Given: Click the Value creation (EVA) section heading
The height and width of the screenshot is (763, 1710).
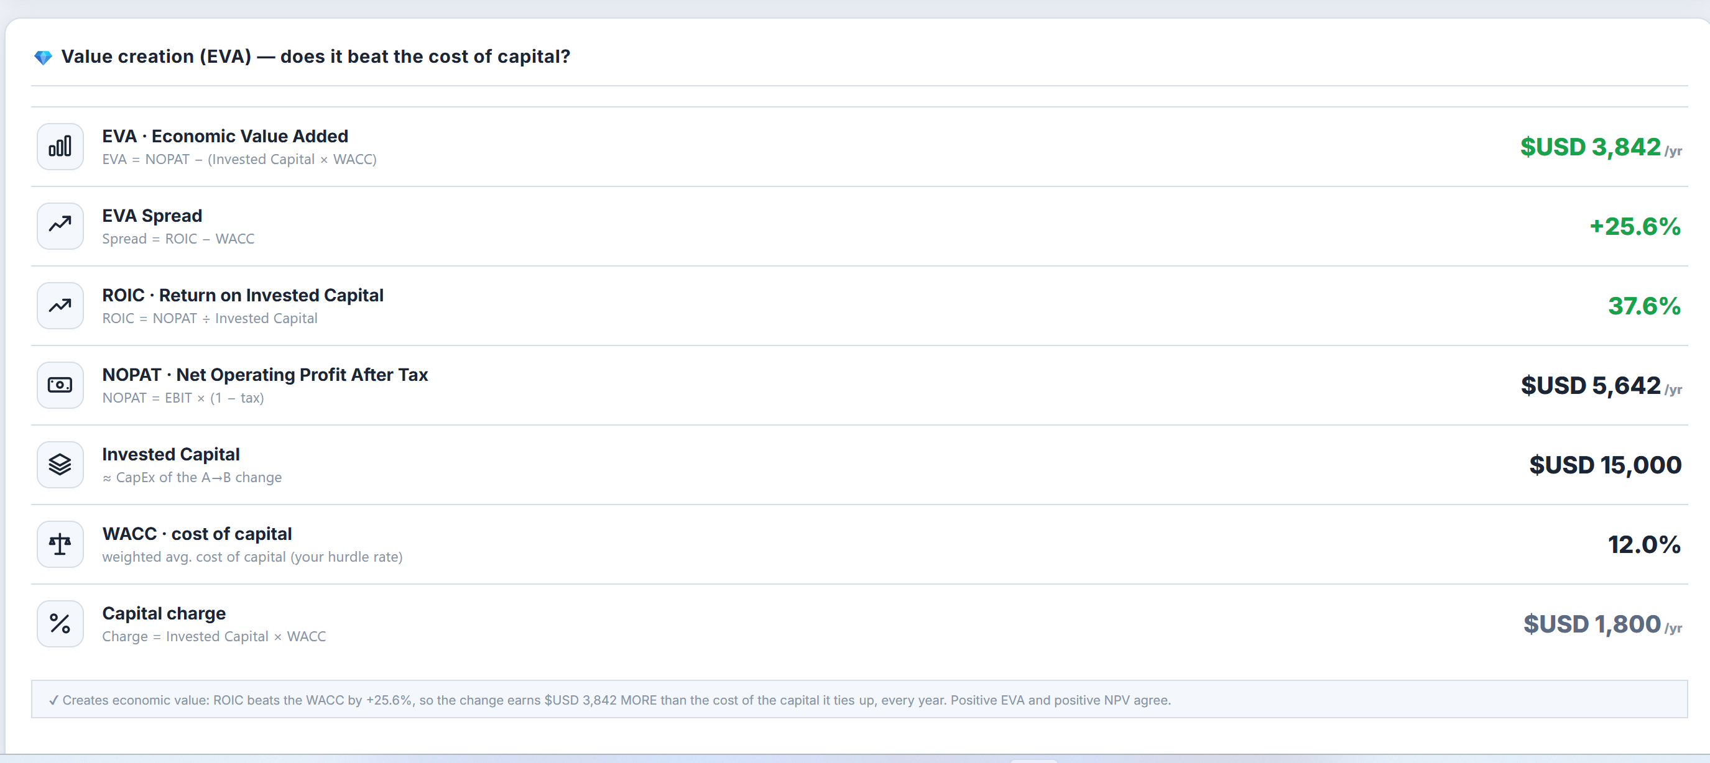Looking at the screenshot, I should tap(315, 57).
